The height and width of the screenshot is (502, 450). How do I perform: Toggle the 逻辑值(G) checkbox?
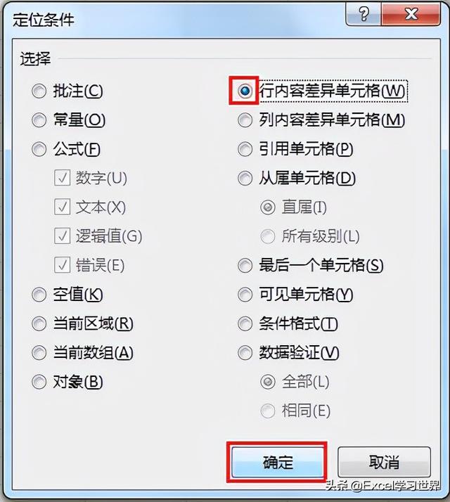(62, 236)
